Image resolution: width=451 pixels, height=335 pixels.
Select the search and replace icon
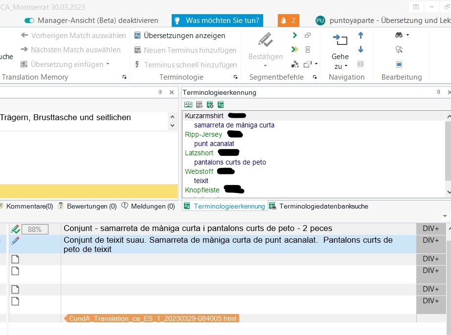click(x=399, y=49)
